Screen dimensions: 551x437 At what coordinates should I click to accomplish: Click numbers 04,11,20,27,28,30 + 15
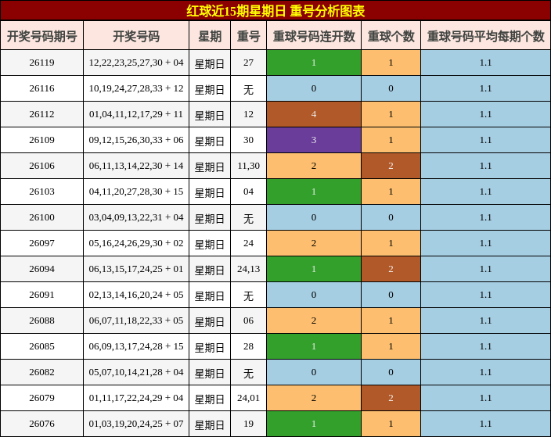[x=136, y=192]
